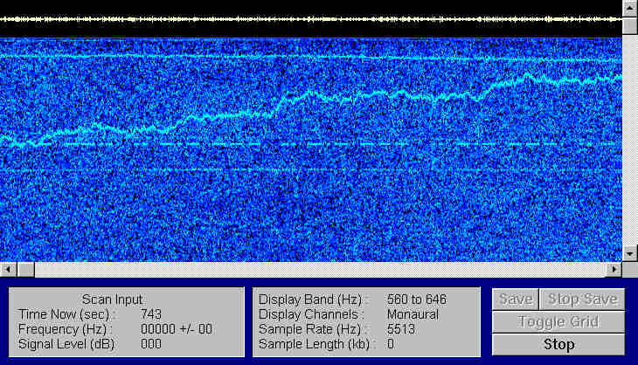Screen dimensions: 638x365
Task: Click the waveform strip above the spectrogram
Action: [x=311, y=18]
